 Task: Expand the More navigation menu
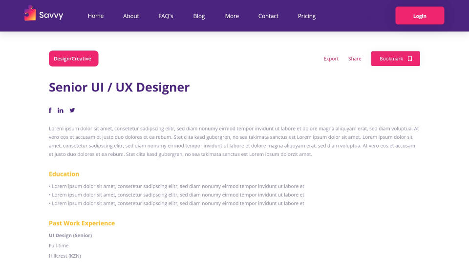tap(232, 16)
